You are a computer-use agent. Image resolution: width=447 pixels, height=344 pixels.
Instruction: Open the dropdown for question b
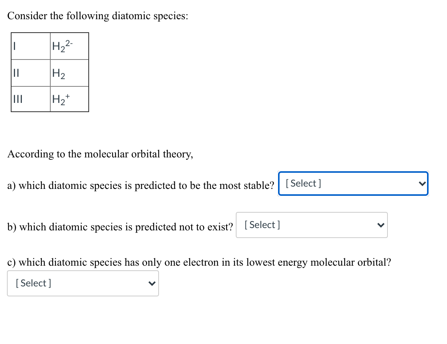point(311,225)
